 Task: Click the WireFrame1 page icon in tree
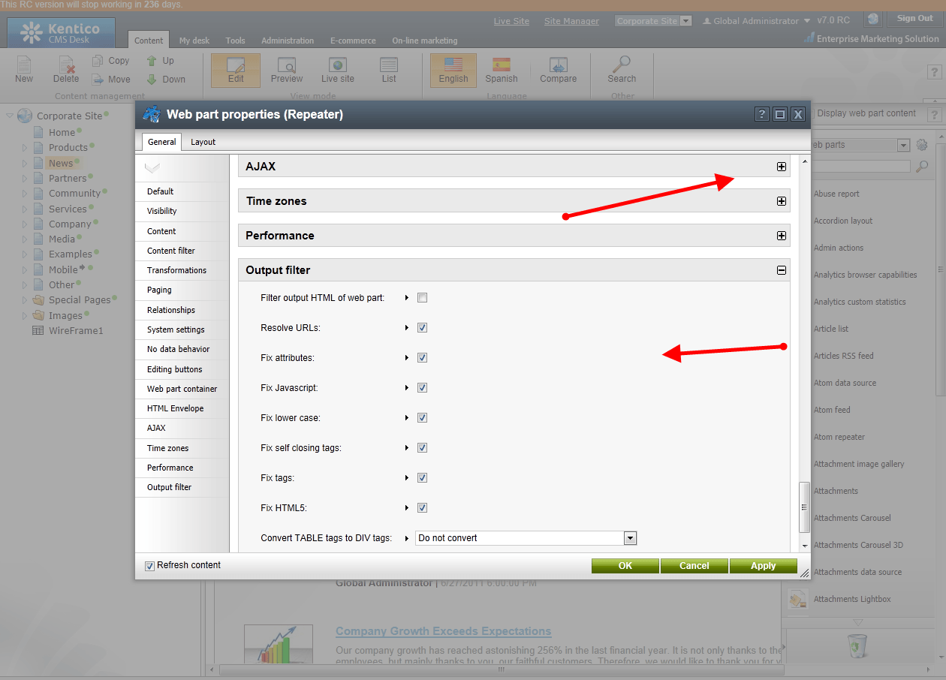pos(38,330)
